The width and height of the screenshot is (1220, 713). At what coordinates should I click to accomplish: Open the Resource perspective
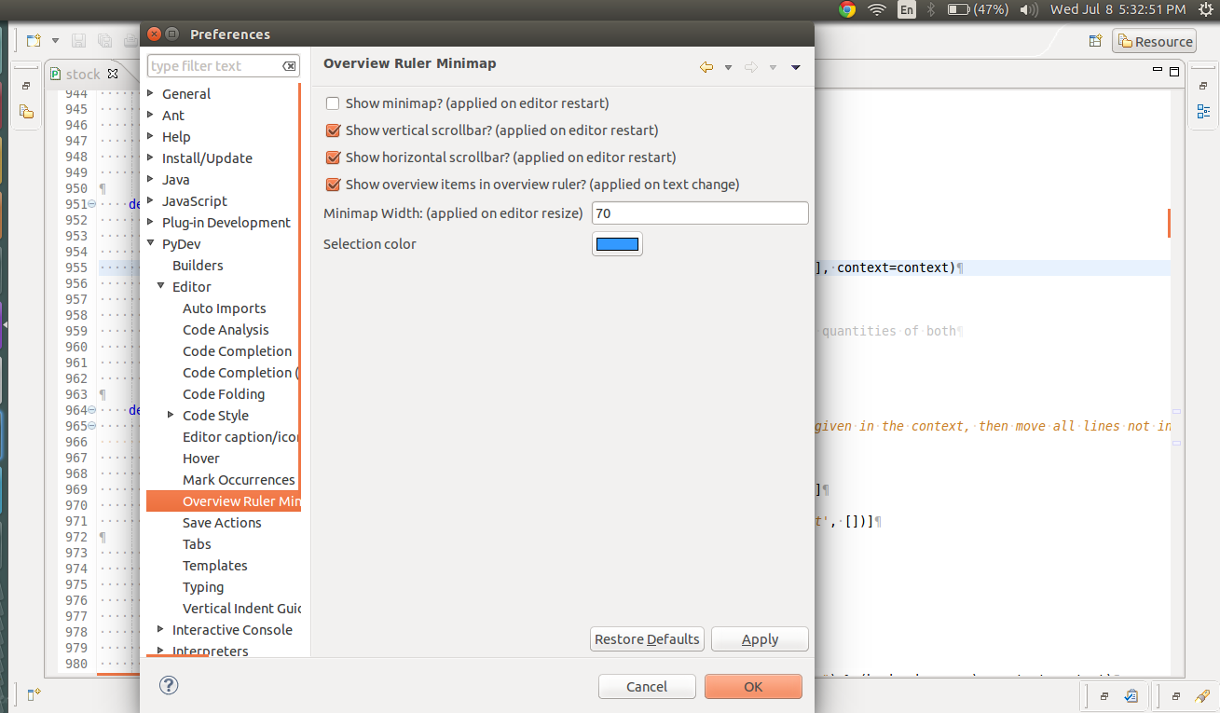pyautogui.click(x=1154, y=41)
